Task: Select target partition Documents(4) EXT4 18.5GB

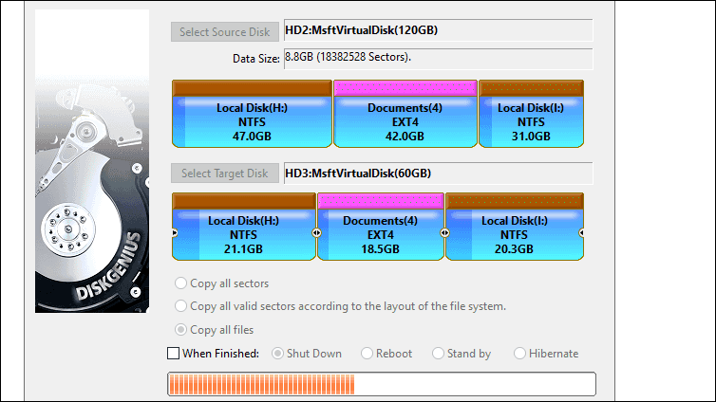Action: 381,227
